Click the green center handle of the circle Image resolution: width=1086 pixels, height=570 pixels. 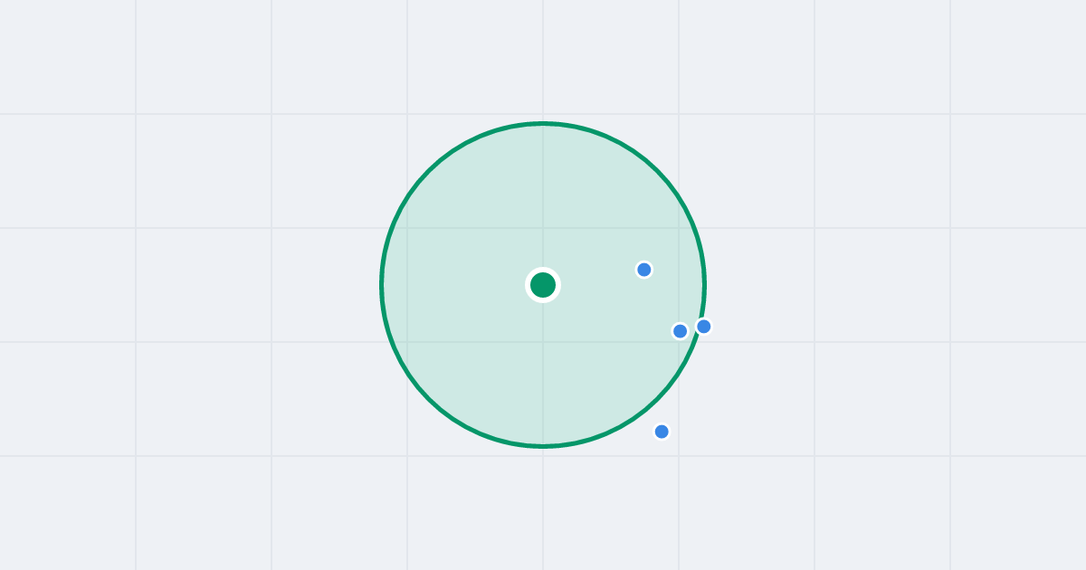tap(543, 285)
